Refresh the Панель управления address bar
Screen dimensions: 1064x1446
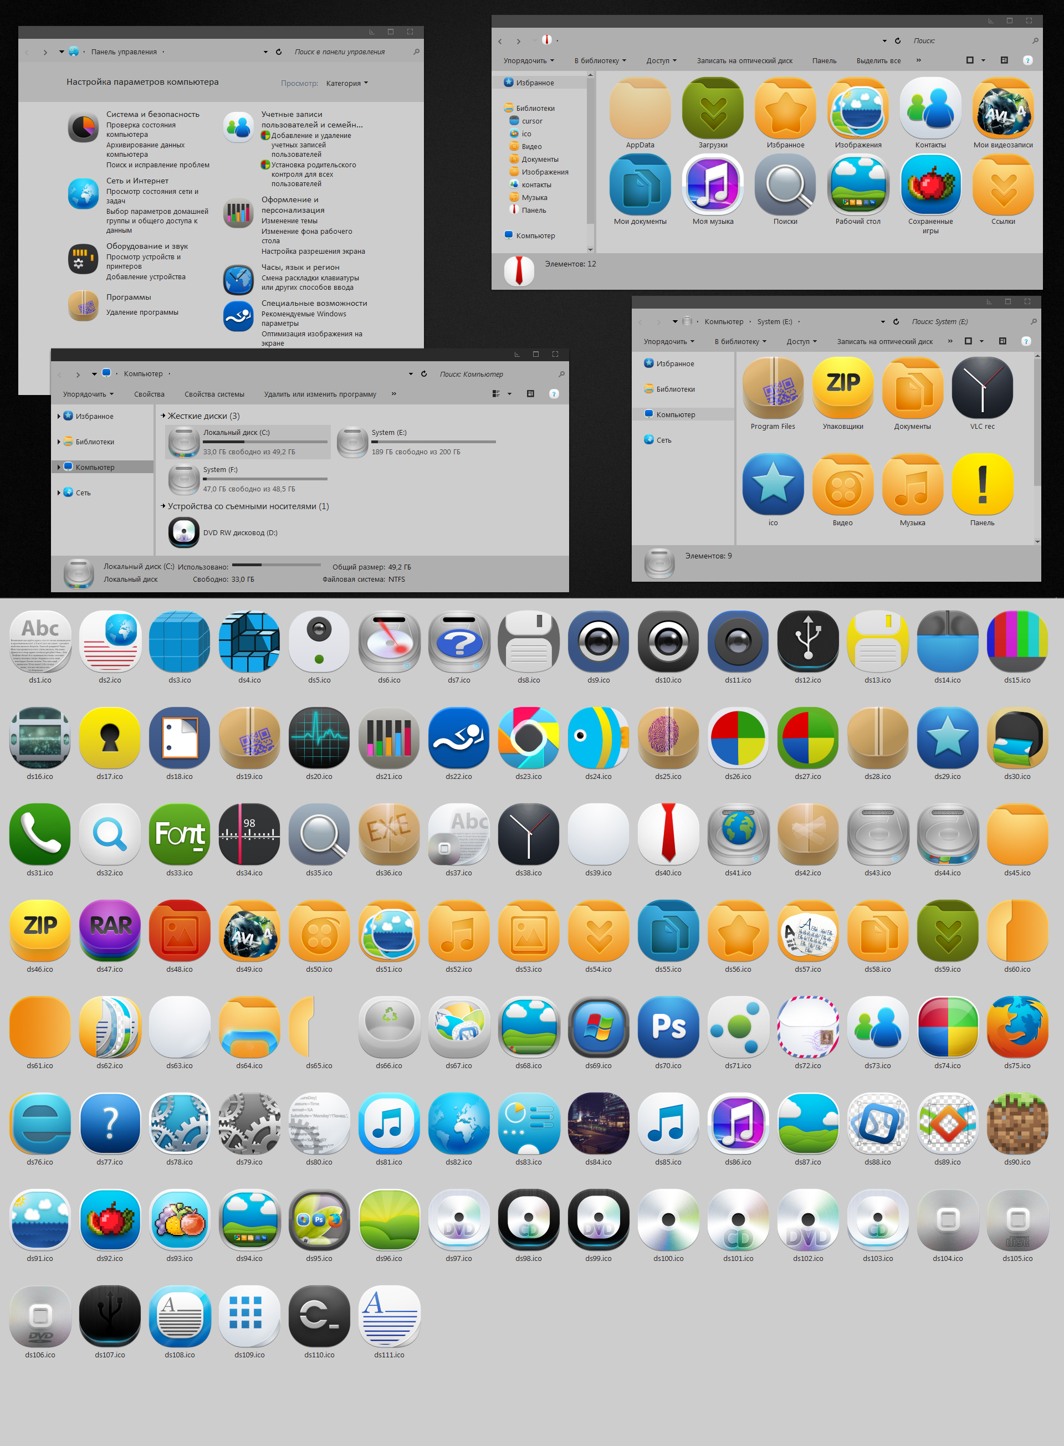click(x=279, y=52)
